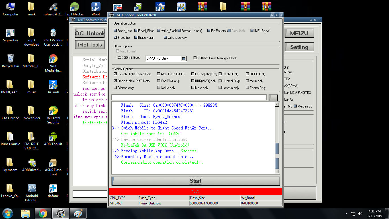Enable the Read_Flash option
Viewport: 389px width, 219px height.
tap(136, 31)
